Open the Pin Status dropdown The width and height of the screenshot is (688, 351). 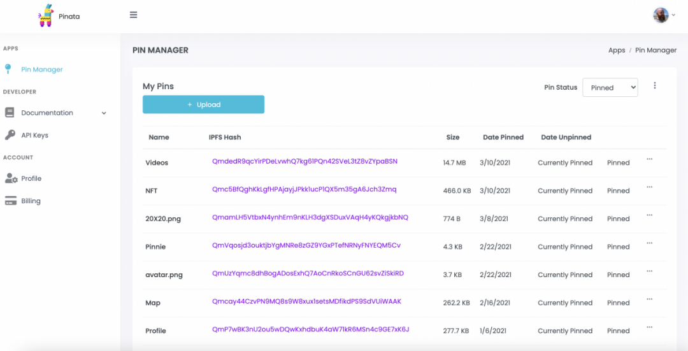(x=610, y=88)
